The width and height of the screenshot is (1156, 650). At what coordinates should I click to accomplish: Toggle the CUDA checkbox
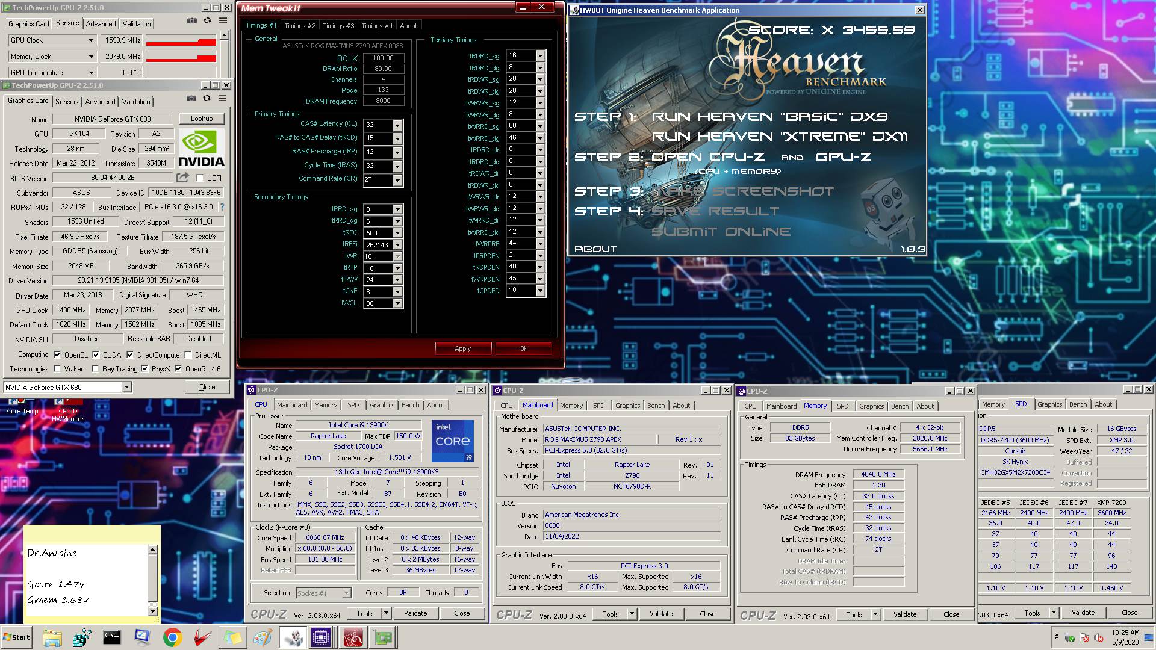[x=96, y=355]
